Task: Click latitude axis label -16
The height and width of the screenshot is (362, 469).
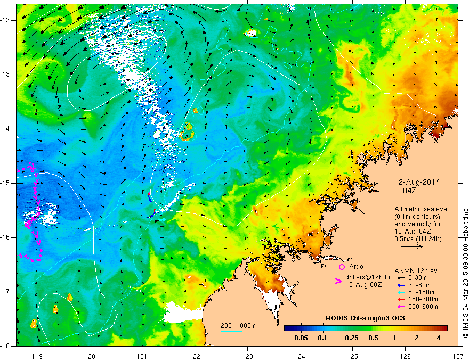Action: [x=5, y=237]
